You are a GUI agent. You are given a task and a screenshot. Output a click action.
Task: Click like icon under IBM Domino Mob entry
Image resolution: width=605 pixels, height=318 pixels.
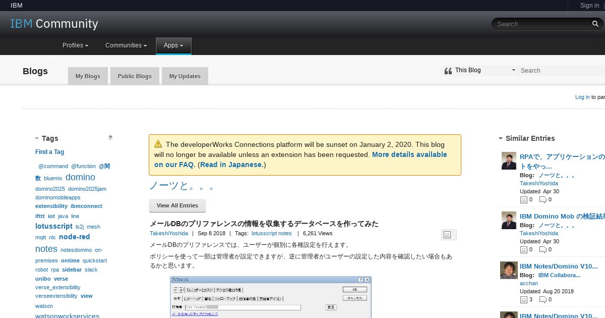coord(523,249)
